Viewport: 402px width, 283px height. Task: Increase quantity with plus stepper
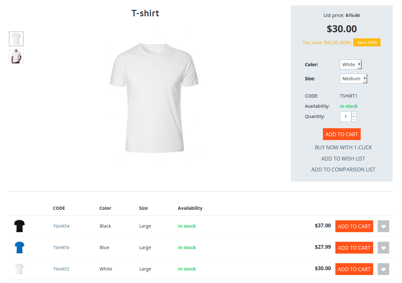(x=354, y=114)
